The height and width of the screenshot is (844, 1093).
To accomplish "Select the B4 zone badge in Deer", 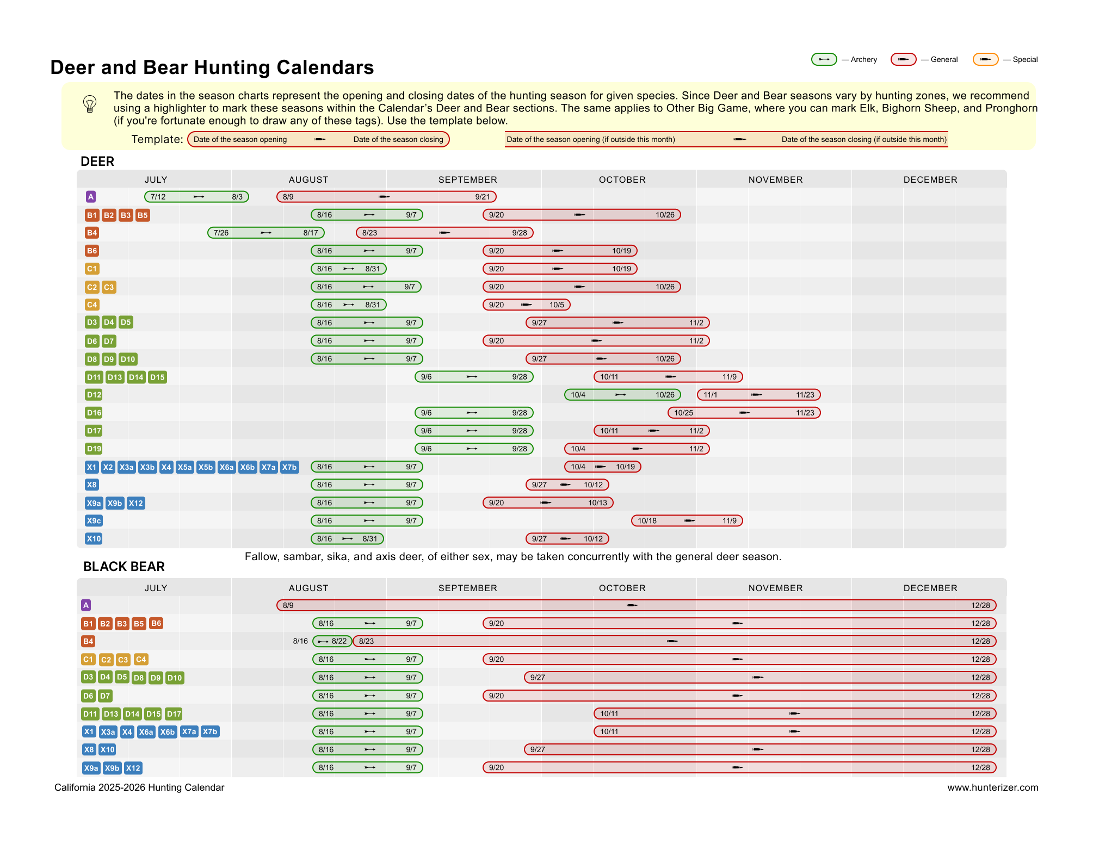I will click(92, 233).
